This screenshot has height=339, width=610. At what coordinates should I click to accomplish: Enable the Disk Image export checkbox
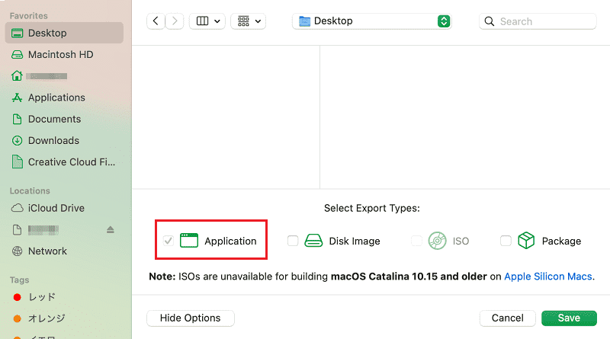(x=293, y=241)
